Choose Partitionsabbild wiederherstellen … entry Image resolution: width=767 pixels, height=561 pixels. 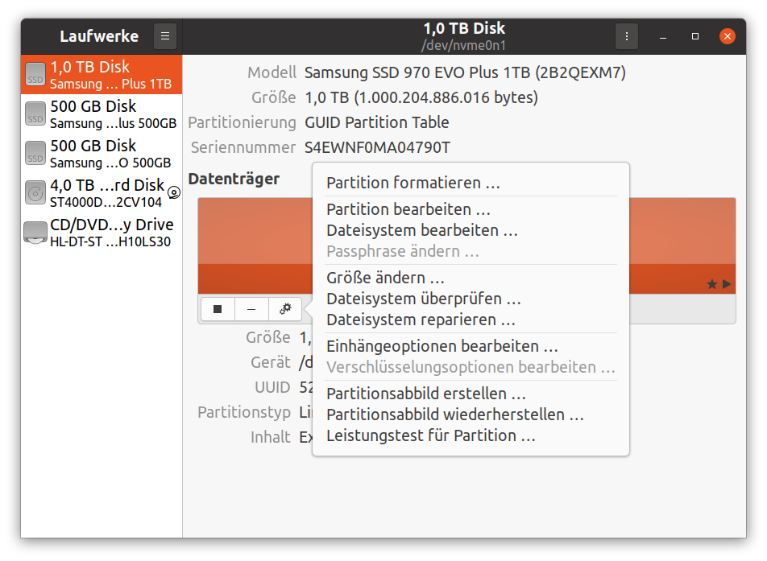pos(455,415)
